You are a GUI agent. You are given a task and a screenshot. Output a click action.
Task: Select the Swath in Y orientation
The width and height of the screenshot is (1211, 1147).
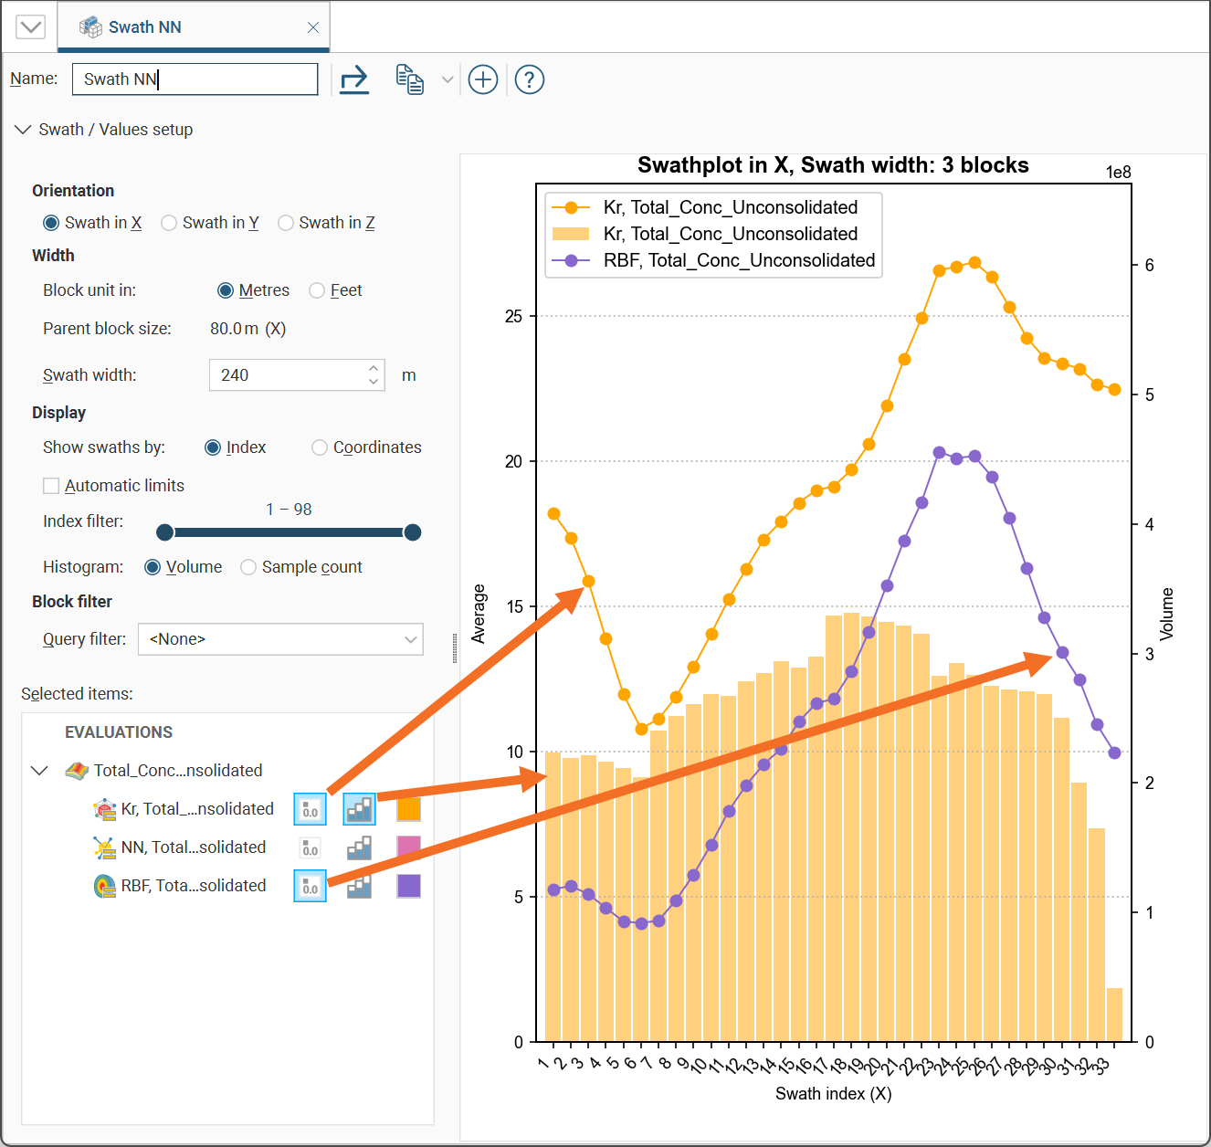coord(169,223)
